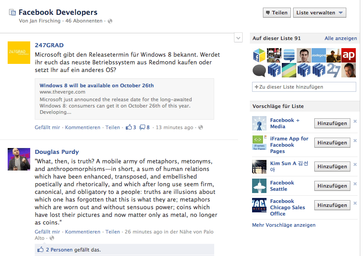Dismiss the Kim Sun A suggestion
The width and height of the screenshot is (363, 256).
pos(355,164)
